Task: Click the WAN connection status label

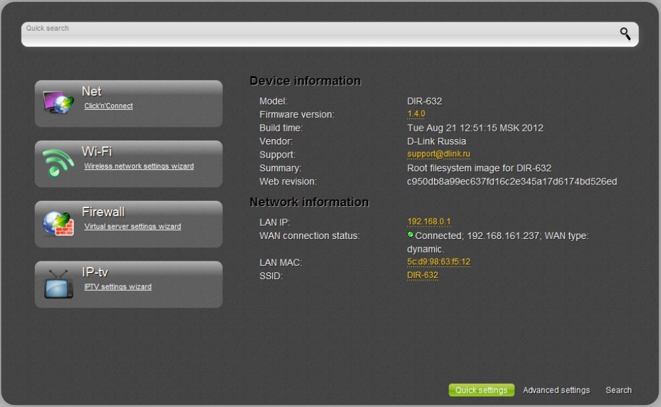Action: coord(309,236)
